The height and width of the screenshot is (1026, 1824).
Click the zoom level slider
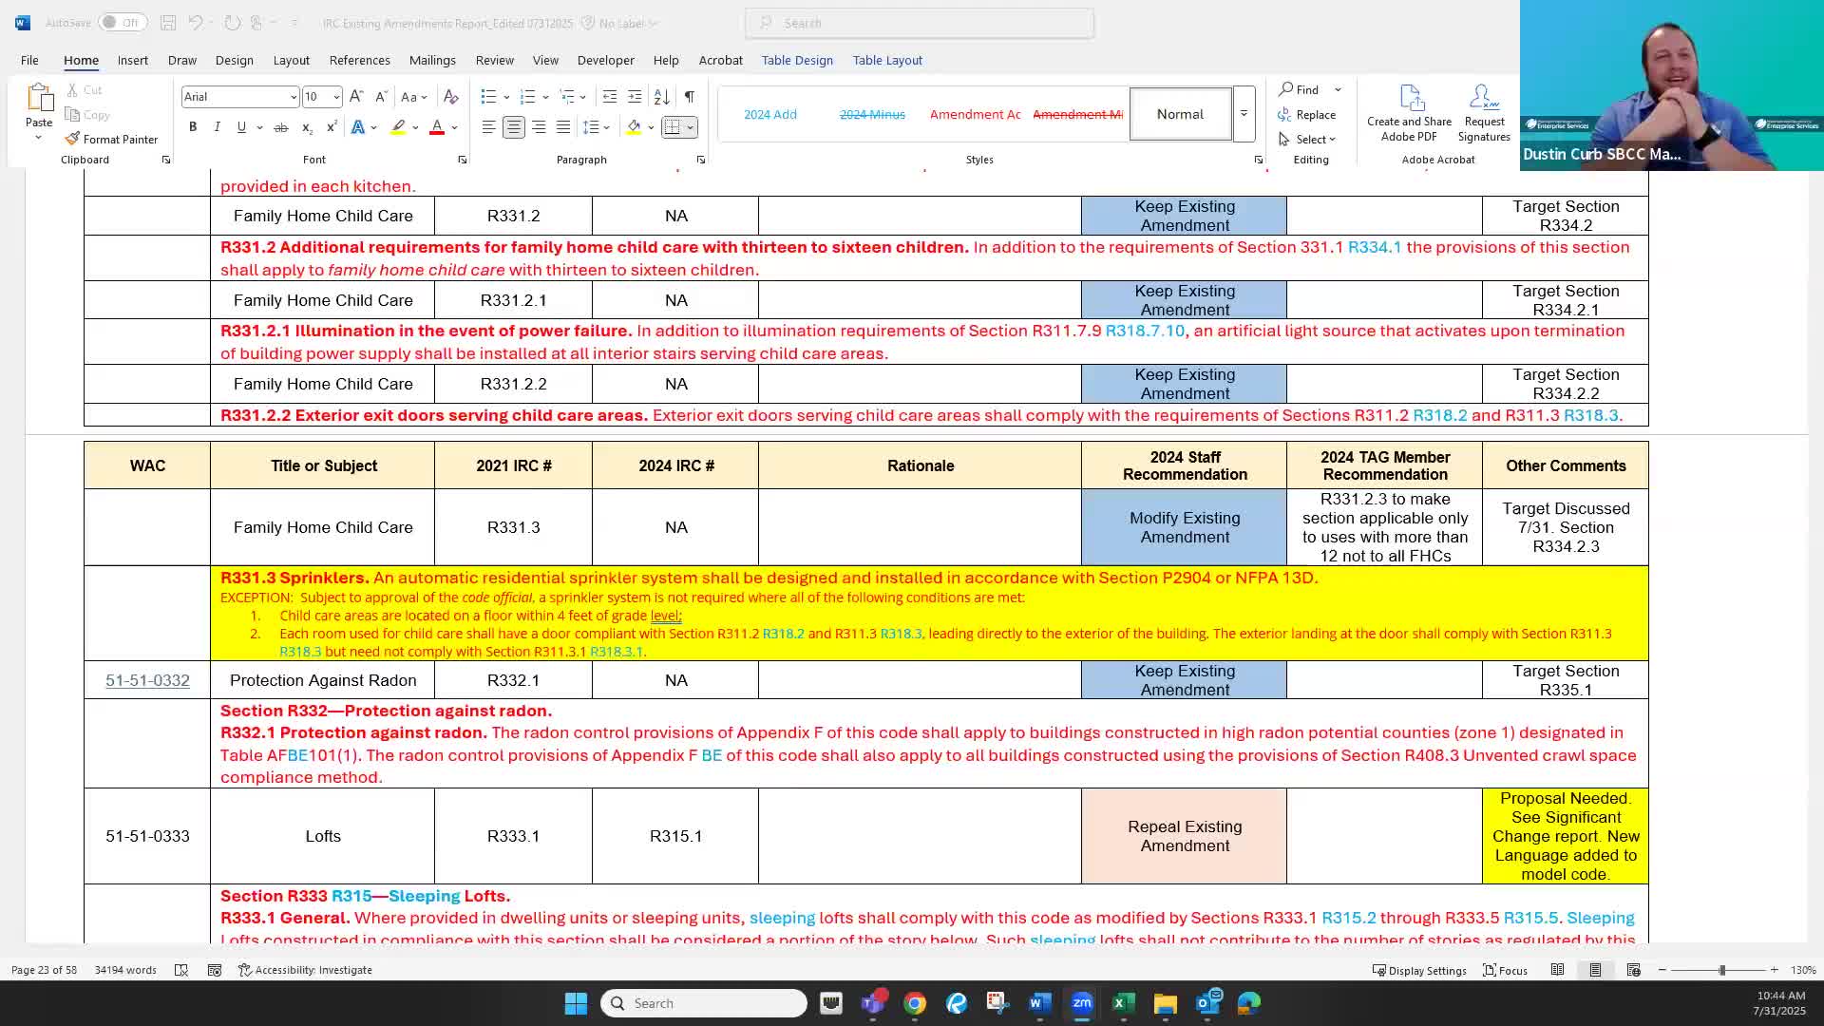[1721, 970]
